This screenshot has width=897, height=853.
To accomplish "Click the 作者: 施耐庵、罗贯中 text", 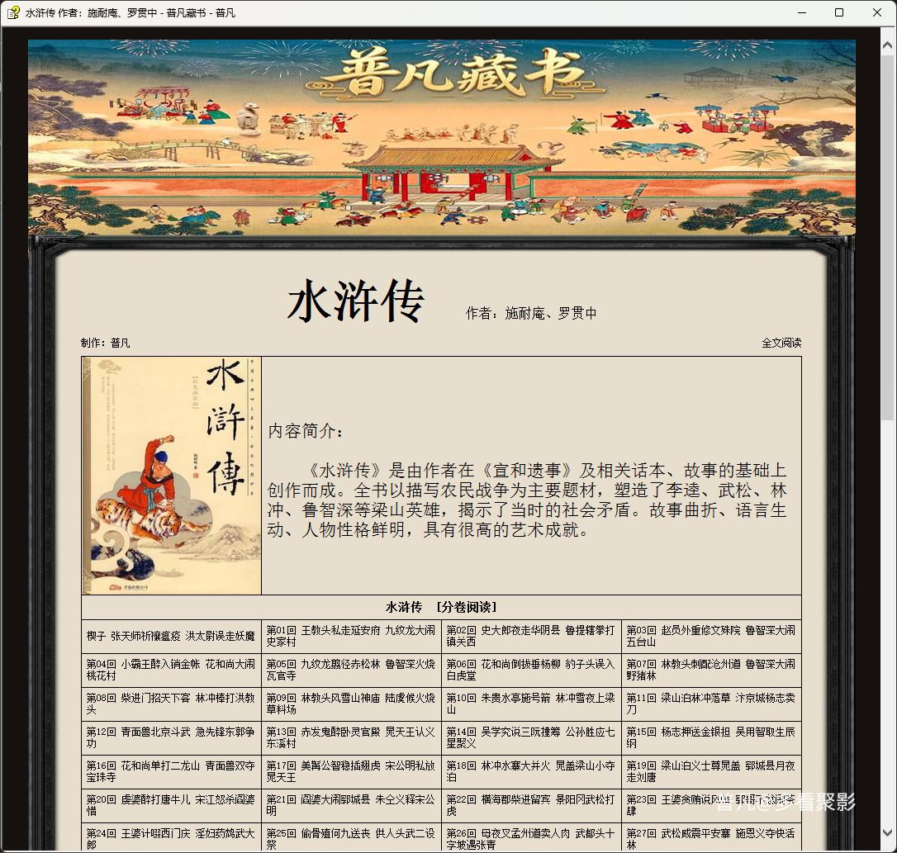I will pos(531,313).
